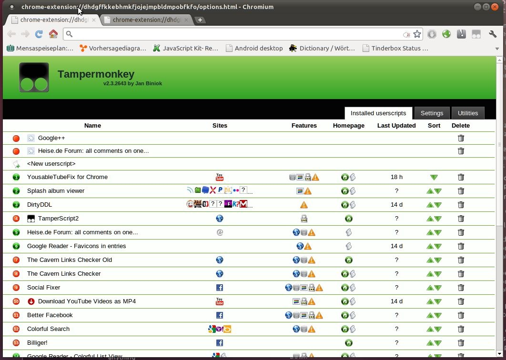Open Chromium wrench menu

(493, 34)
